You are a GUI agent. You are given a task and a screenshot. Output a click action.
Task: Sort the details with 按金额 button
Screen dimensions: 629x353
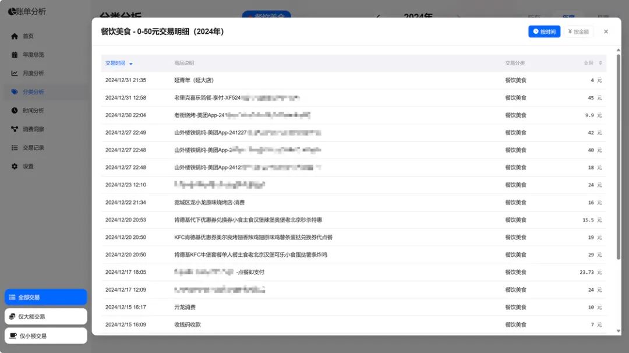coord(578,31)
